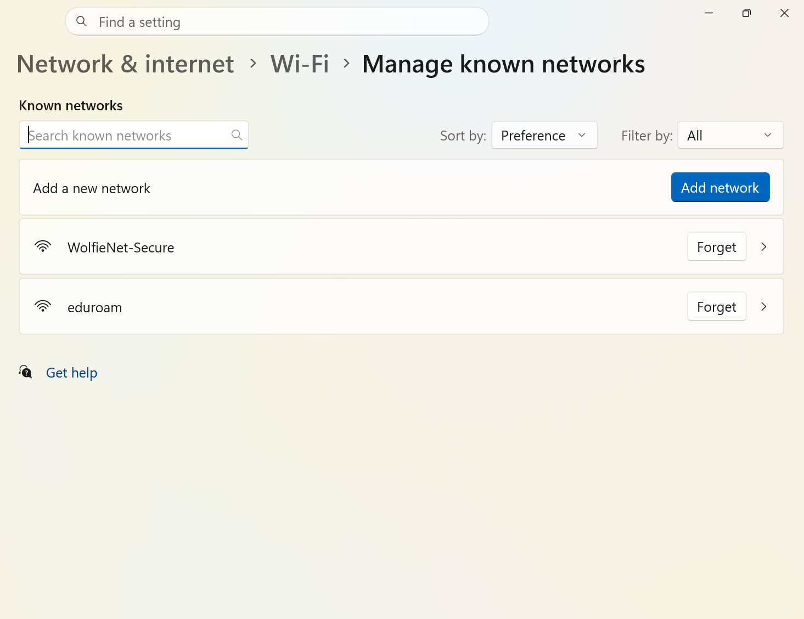Expand eduroam details with chevron
Viewport: 804px width, 619px height.
[763, 307]
